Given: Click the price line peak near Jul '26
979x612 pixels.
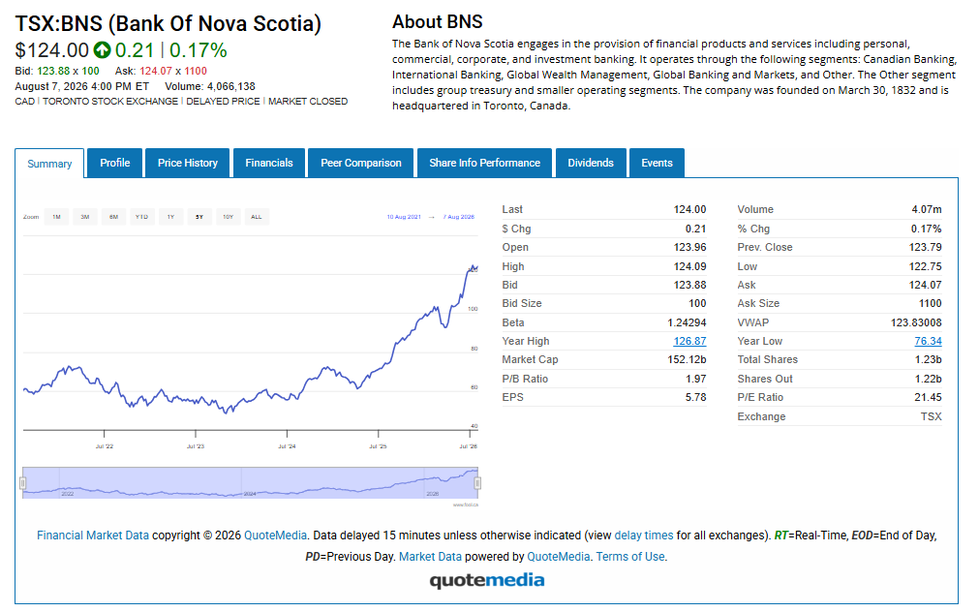Looking at the screenshot, I should tap(472, 266).
